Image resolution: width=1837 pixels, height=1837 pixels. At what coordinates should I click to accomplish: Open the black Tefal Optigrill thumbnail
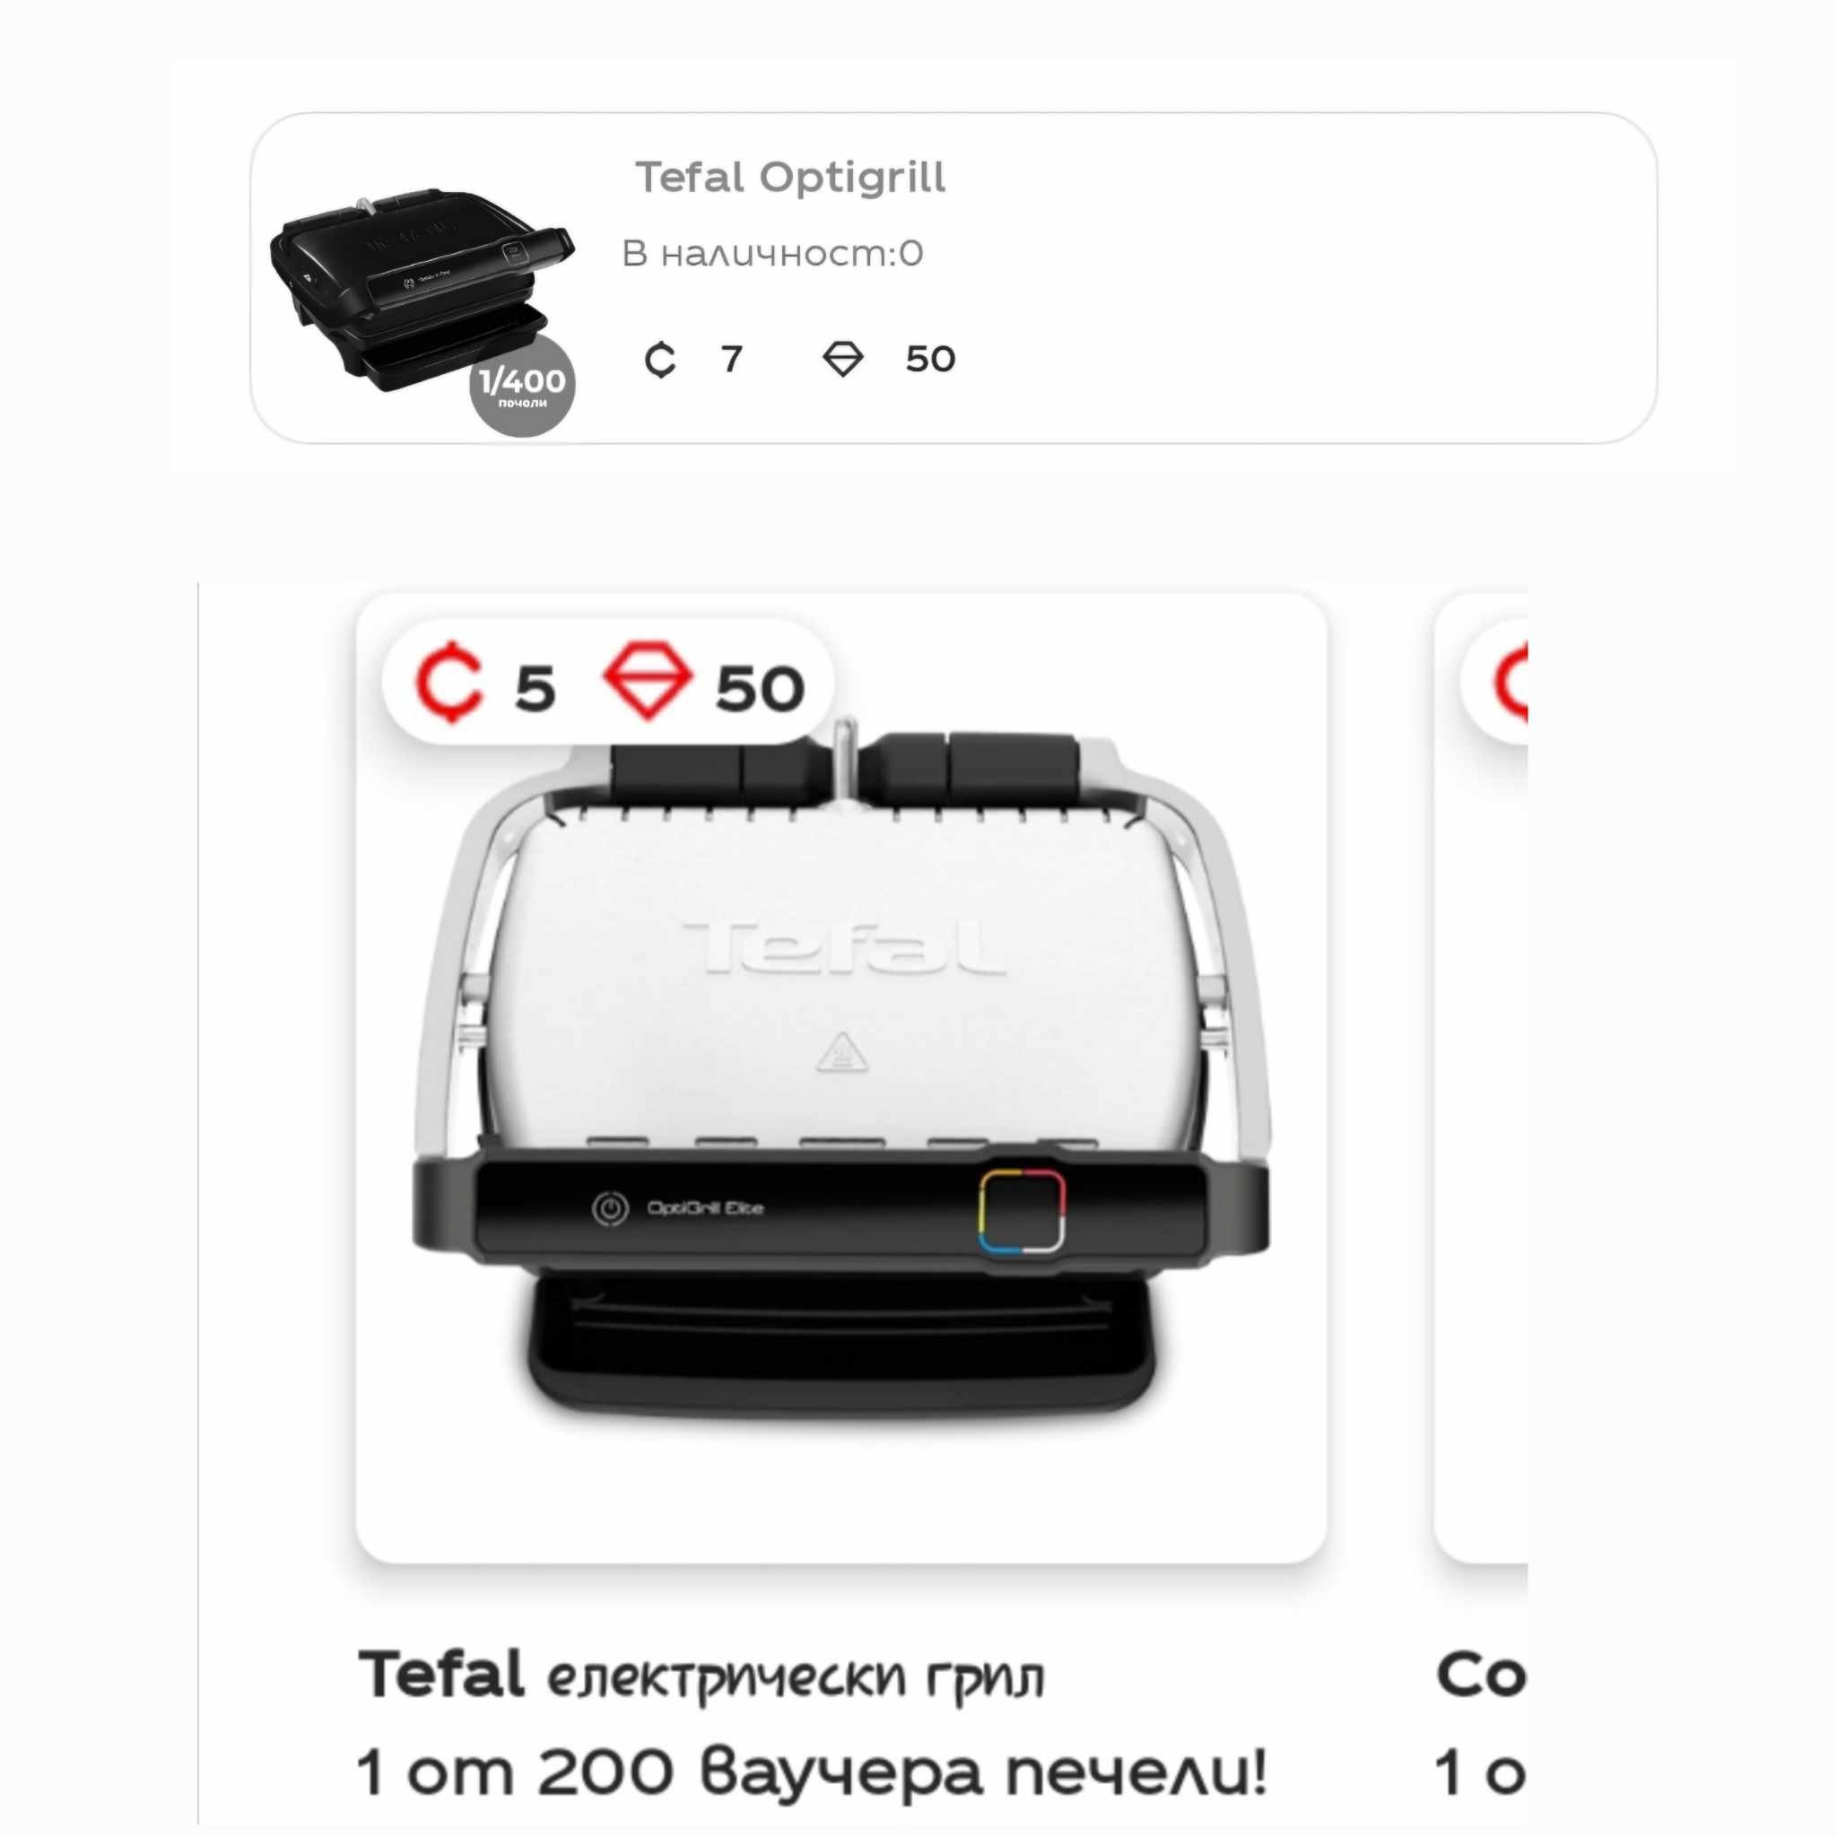pyautogui.click(x=423, y=291)
